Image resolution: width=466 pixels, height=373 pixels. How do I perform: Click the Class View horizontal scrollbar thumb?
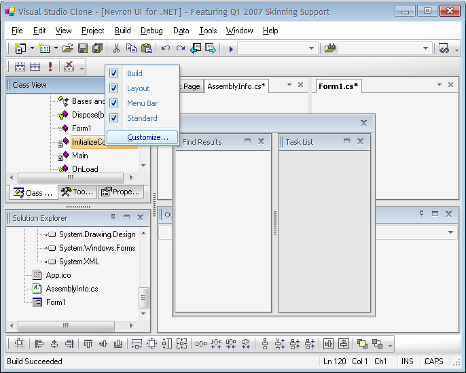pyautogui.click(x=71, y=178)
